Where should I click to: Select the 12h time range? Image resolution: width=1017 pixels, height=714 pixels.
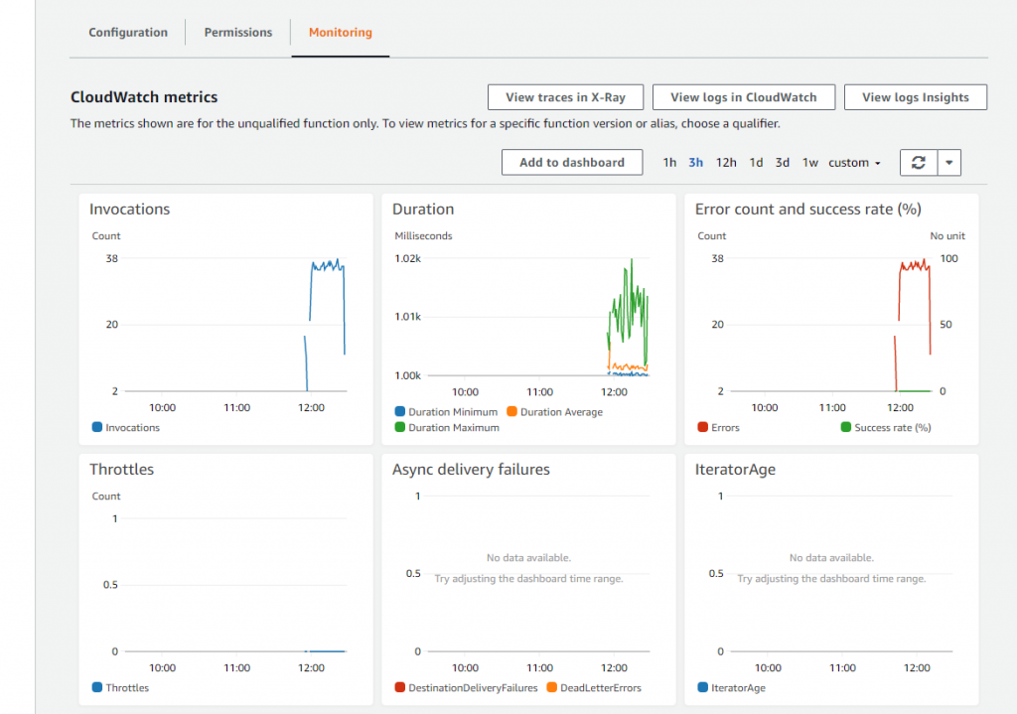725,162
